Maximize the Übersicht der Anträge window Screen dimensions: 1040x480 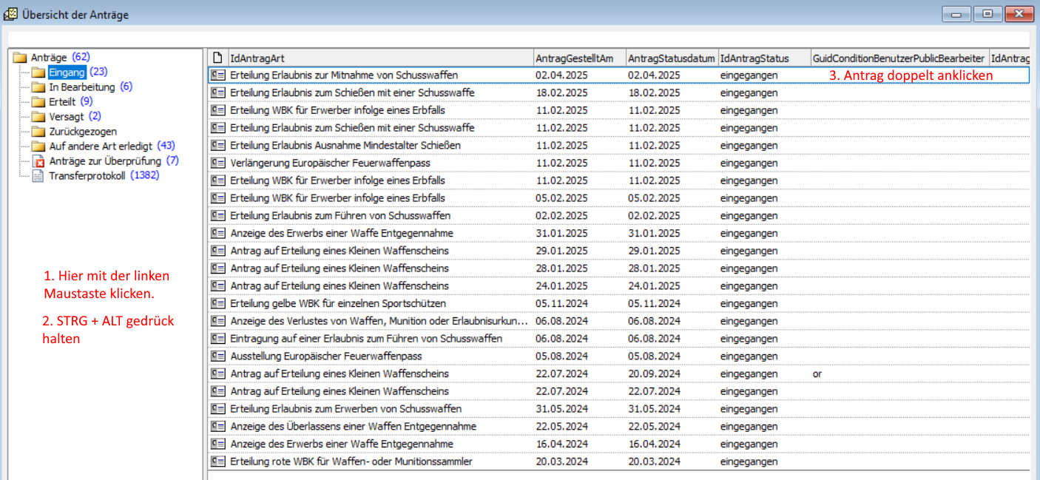pyautogui.click(x=987, y=14)
